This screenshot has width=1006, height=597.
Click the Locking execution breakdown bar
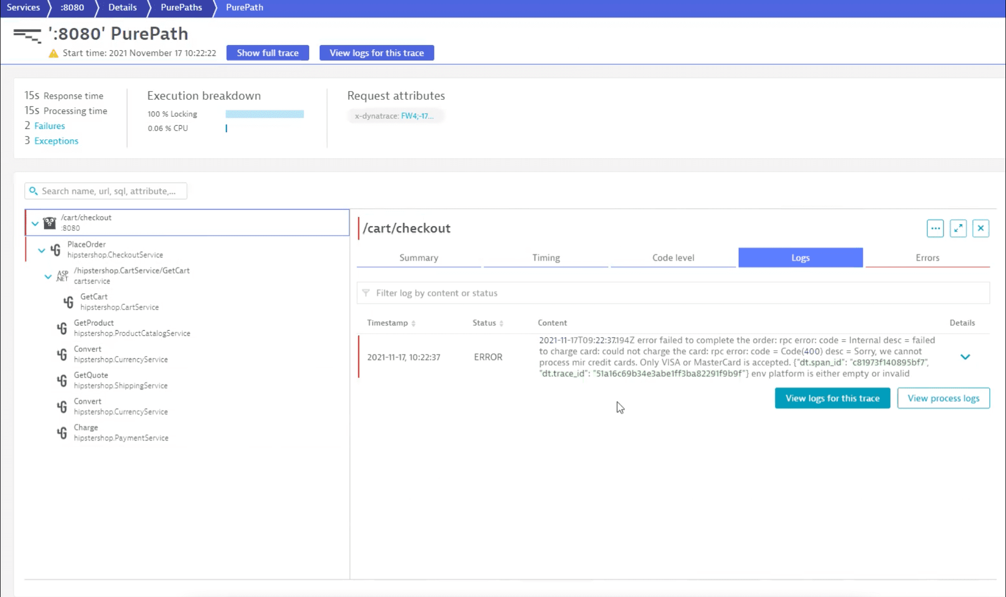[264, 114]
